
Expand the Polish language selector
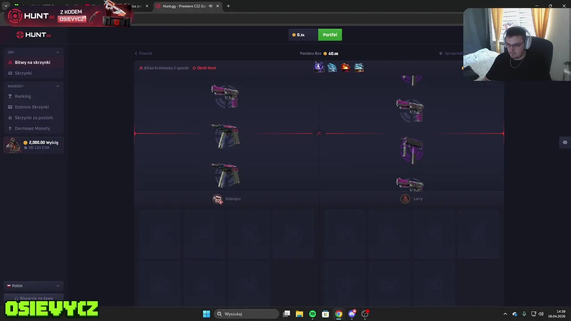click(33, 286)
